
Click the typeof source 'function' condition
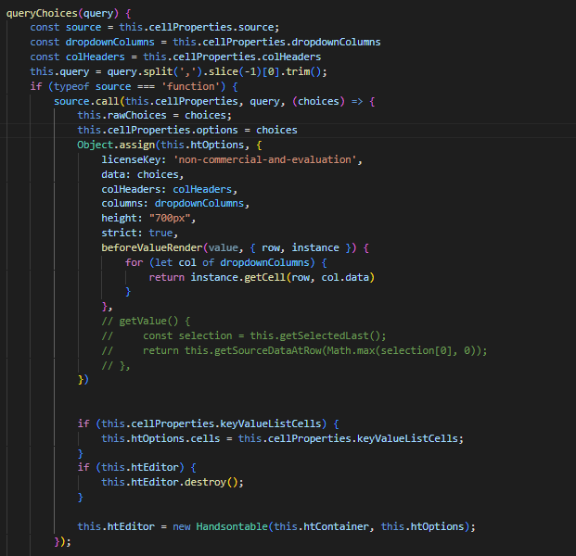point(134,86)
